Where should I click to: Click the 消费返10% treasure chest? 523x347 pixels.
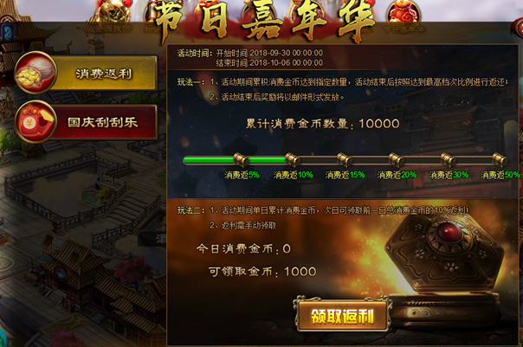coord(293,159)
